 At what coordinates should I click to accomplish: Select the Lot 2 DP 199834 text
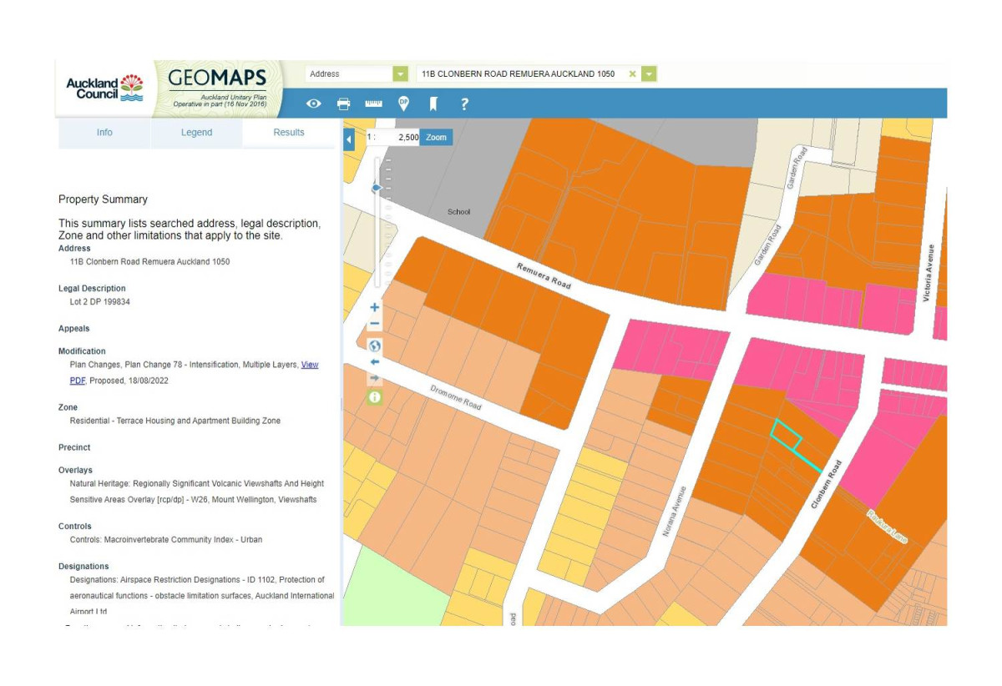(99, 301)
